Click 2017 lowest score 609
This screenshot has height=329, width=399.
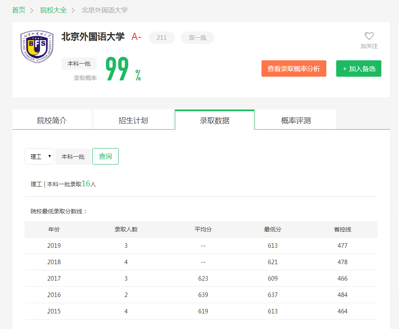click(x=273, y=279)
